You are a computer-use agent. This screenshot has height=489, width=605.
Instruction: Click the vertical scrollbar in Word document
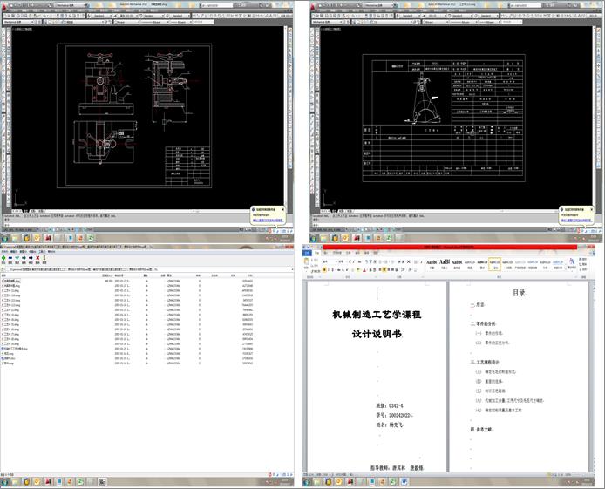(593, 376)
